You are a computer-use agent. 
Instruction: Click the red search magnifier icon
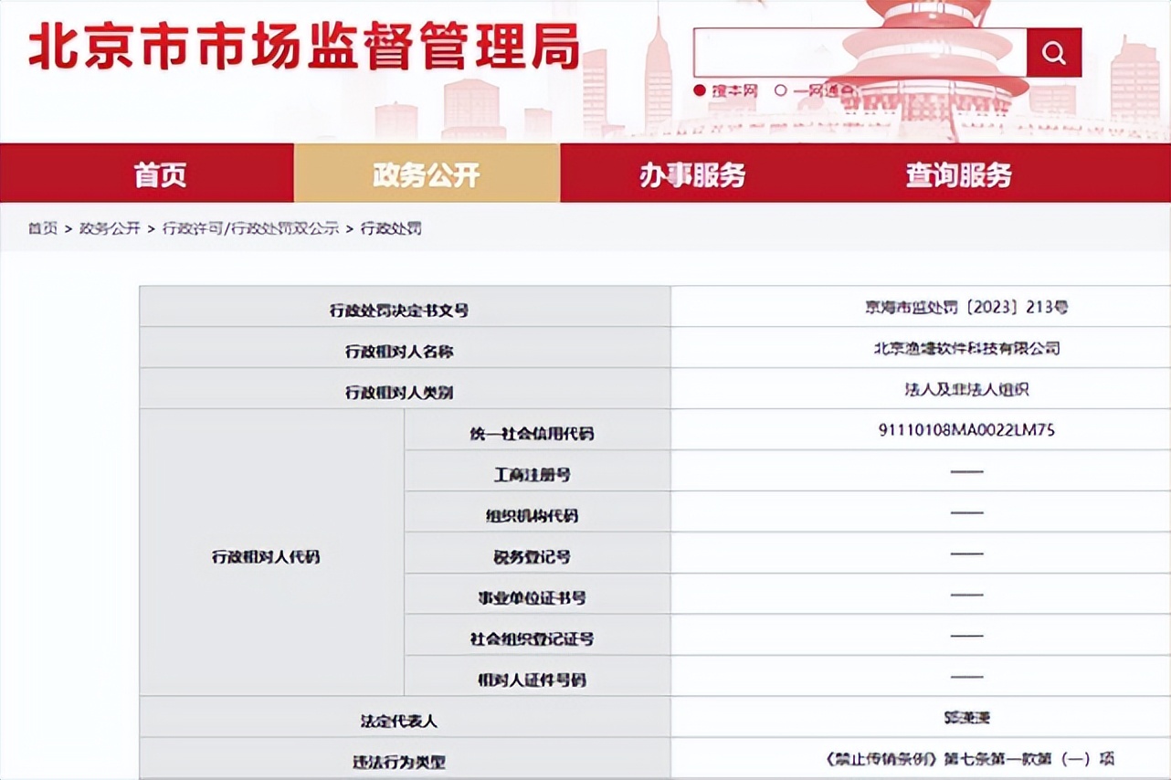(1055, 52)
